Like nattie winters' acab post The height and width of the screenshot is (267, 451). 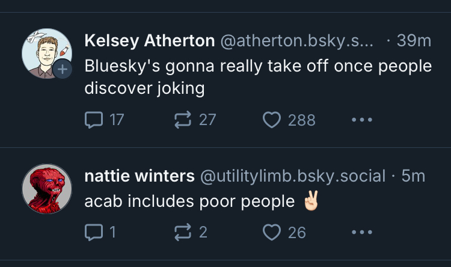[272, 232]
